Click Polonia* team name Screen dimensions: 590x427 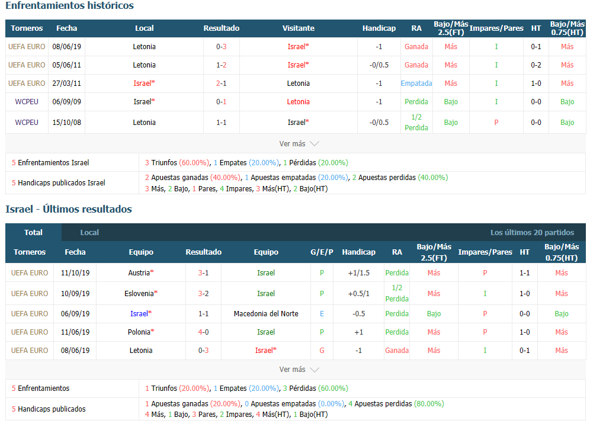[141, 332]
